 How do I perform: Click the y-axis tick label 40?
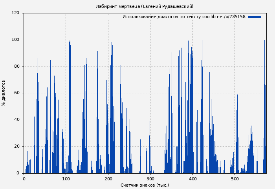coord(16,120)
